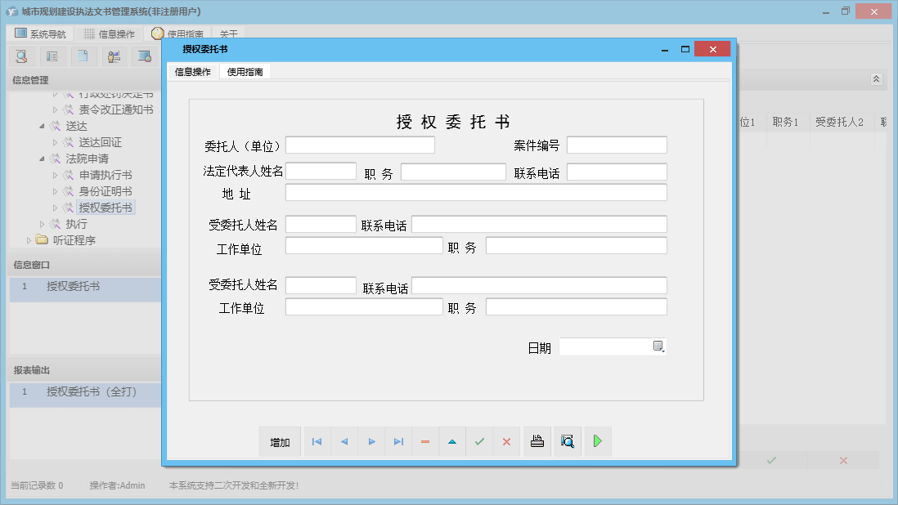Click the new document icon in the toolbar
The height and width of the screenshot is (505, 898).
point(83,56)
